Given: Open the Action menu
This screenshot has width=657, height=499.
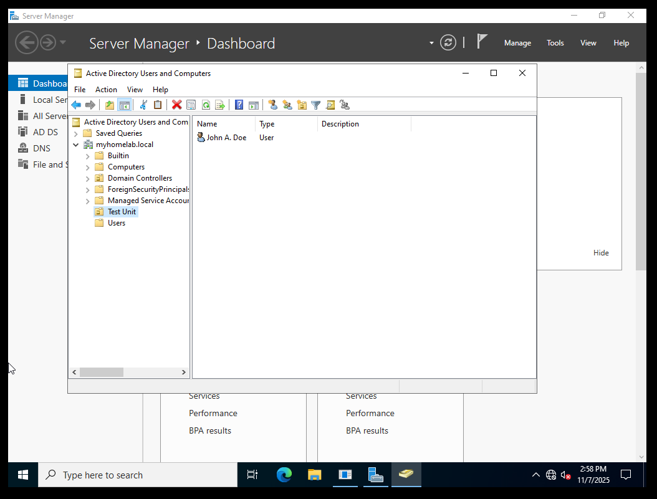Looking at the screenshot, I should 106,90.
